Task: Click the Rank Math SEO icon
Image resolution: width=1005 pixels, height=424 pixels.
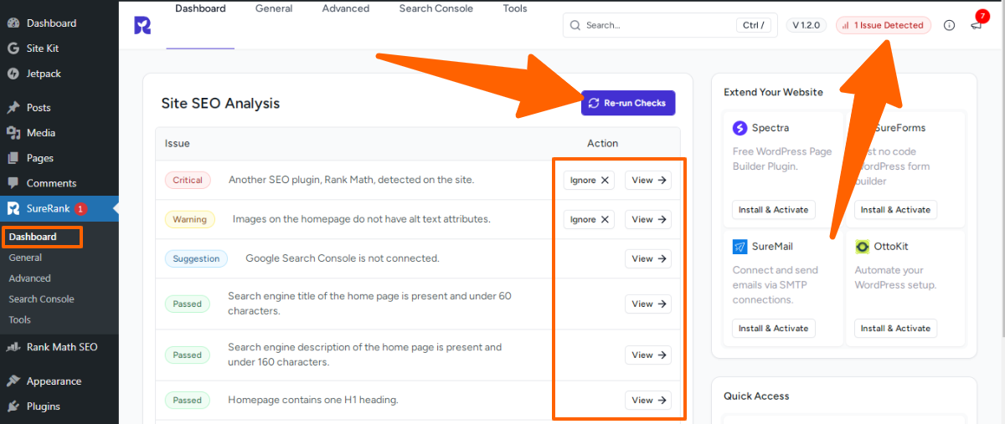Action: [13, 347]
